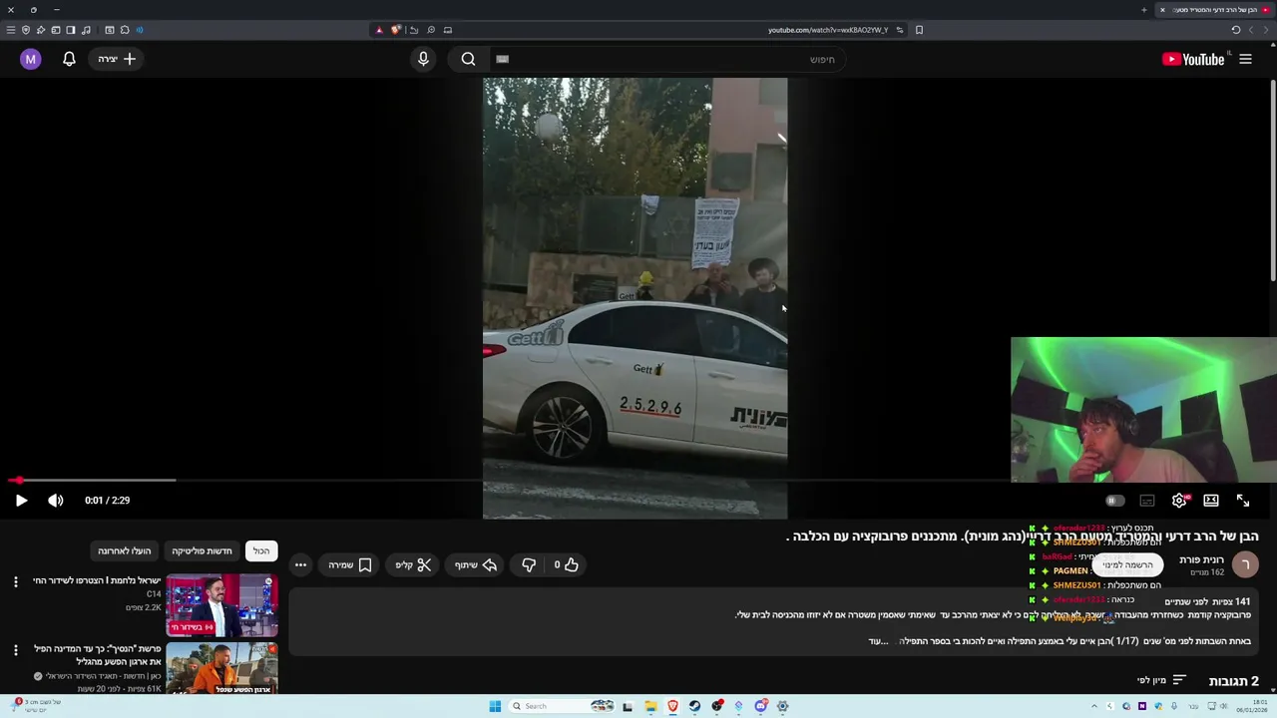This screenshot has height=718, width=1277.
Task: Open comments sort menu (מיון לפי)
Action: [1161, 680]
